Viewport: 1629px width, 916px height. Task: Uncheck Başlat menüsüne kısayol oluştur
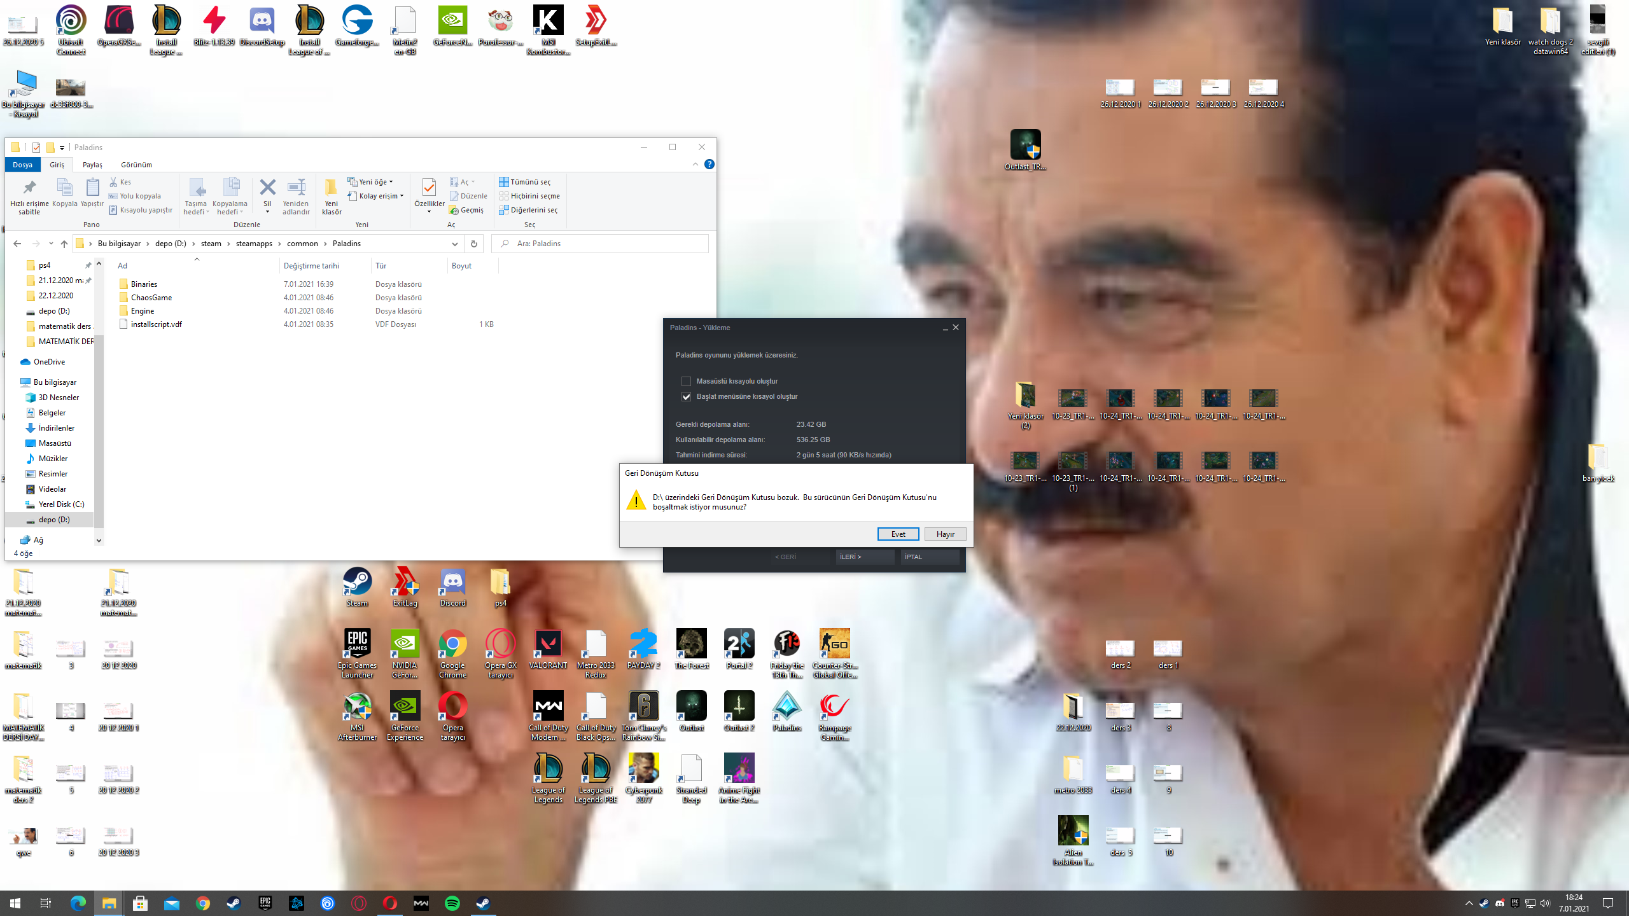click(x=686, y=397)
